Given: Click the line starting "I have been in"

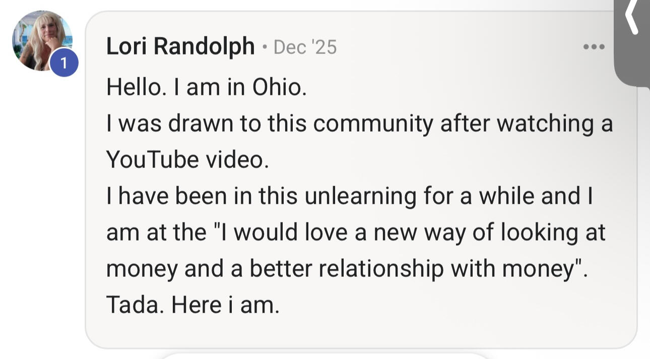Looking at the screenshot, I should [x=350, y=196].
